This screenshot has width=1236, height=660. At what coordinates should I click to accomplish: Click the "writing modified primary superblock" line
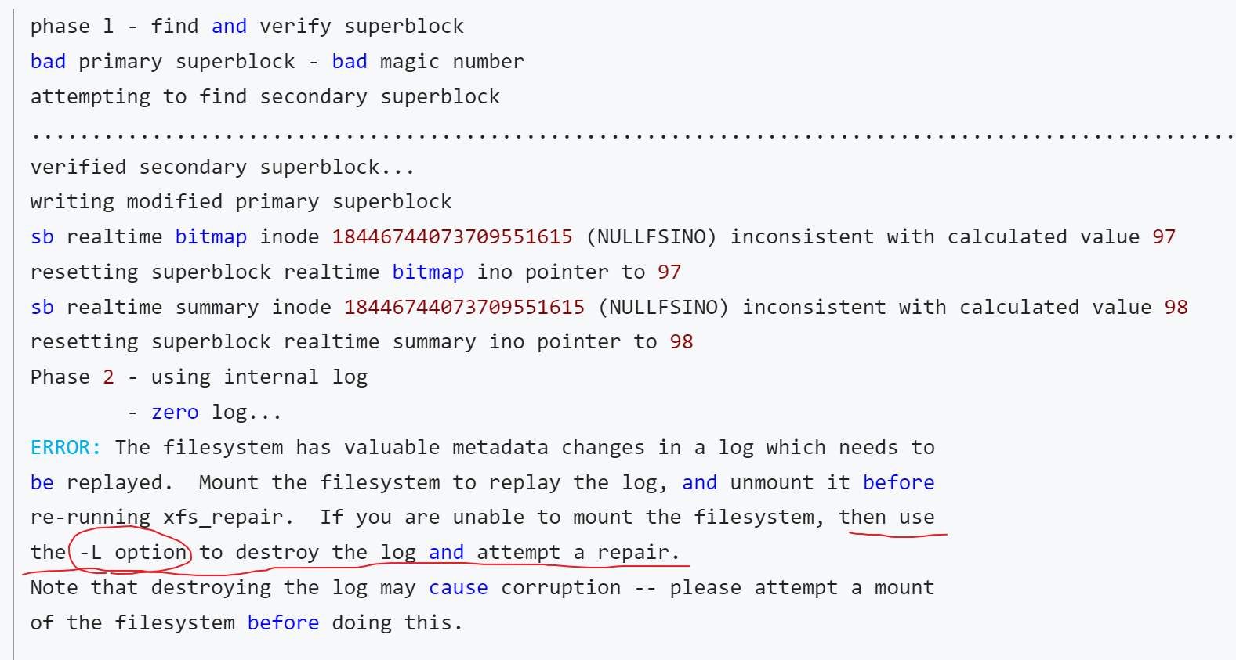point(241,202)
